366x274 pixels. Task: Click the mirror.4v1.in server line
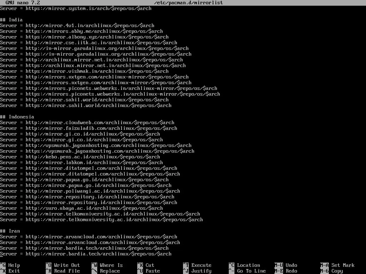[77, 25]
